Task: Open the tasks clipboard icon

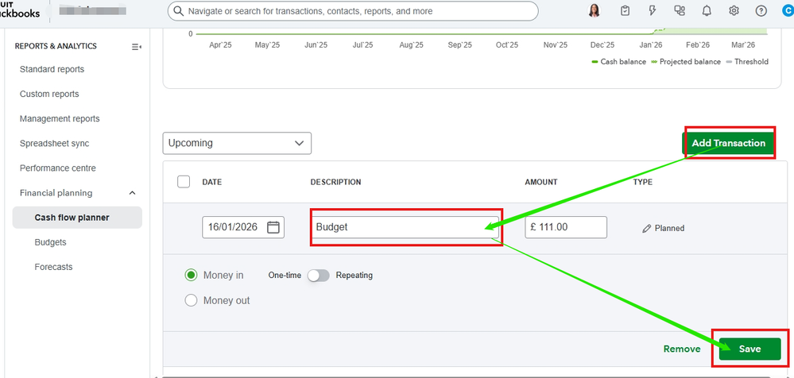Action: pyautogui.click(x=626, y=11)
